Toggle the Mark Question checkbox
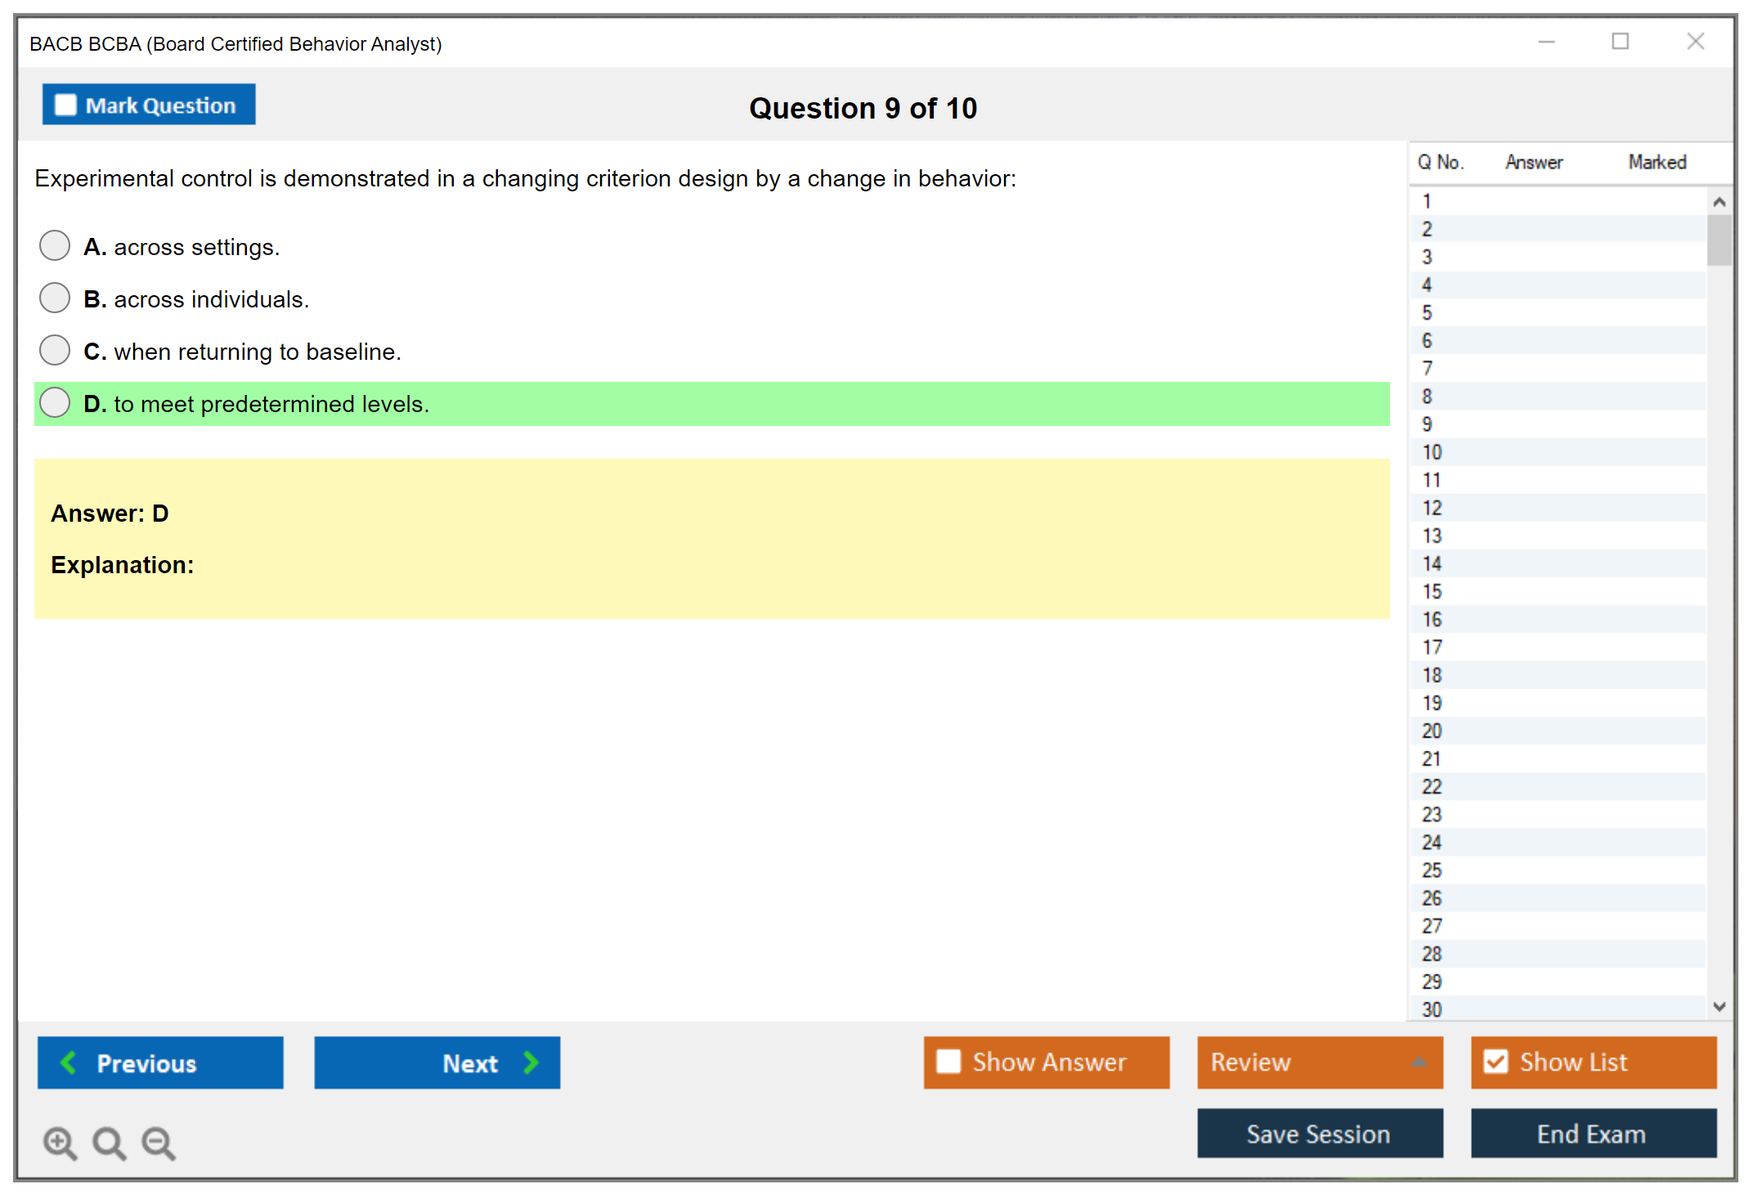The image size is (1758, 1202). point(65,105)
